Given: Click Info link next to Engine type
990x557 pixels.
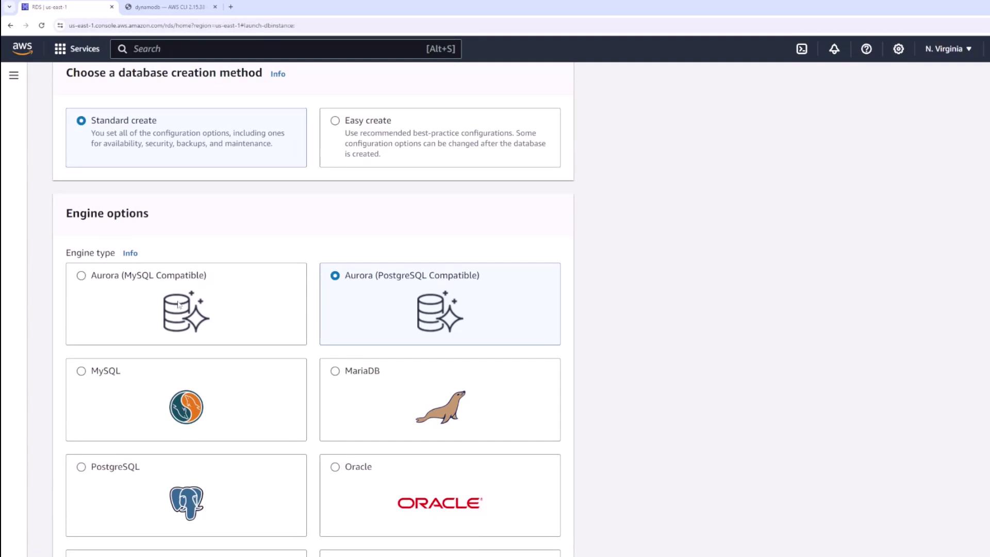Looking at the screenshot, I should (130, 253).
